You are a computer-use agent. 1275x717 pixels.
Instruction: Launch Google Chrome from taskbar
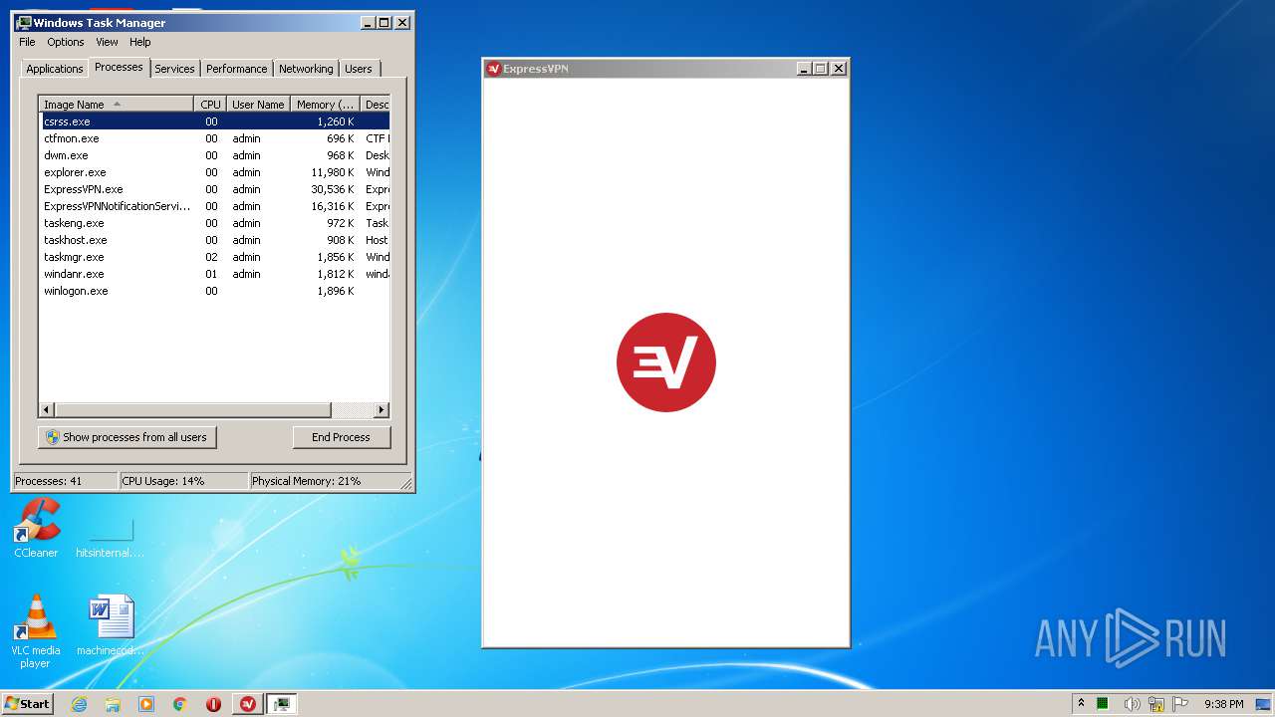click(179, 704)
